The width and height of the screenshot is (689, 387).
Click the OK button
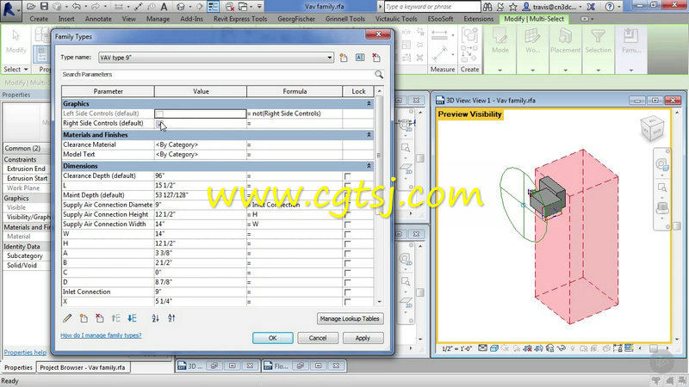[272, 338]
